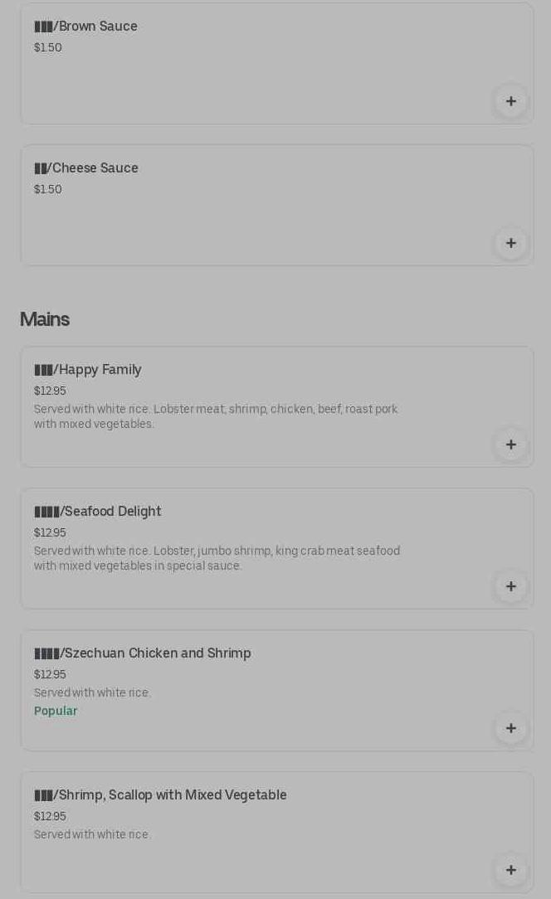Click the $1.50 price under Cheese Sauce

tap(48, 189)
